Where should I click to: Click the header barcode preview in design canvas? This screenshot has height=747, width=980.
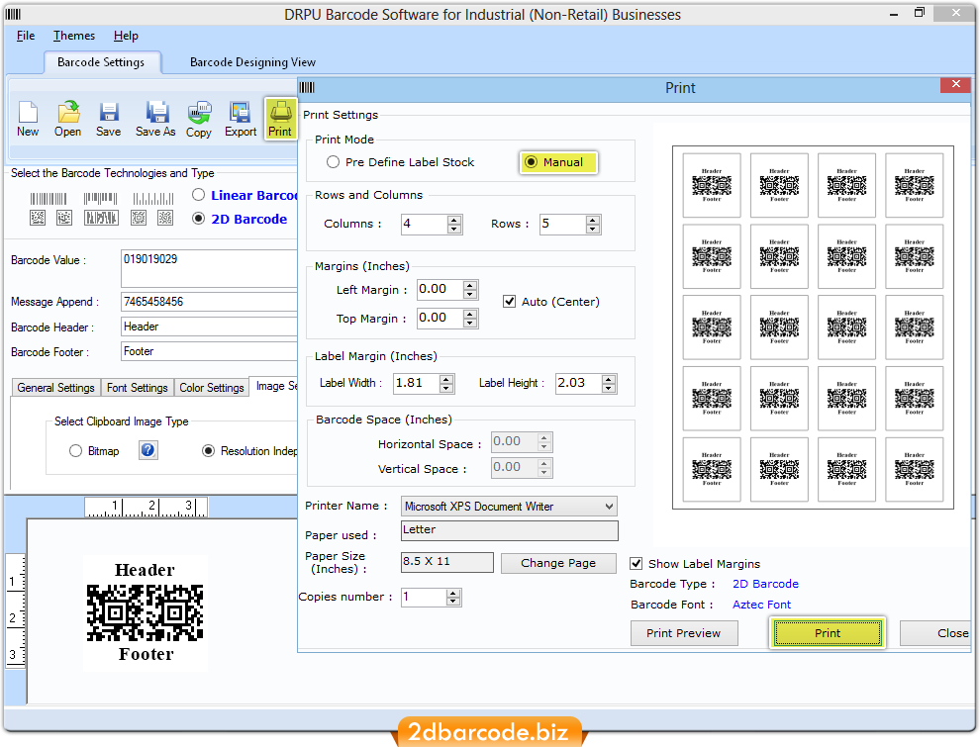tap(145, 612)
